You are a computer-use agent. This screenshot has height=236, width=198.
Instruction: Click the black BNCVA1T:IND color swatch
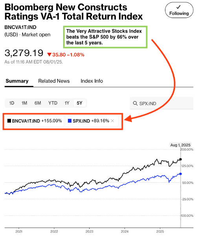coord(9,121)
